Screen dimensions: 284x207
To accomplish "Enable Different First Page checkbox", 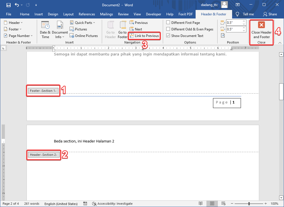I will pyautogui.click(x=168, y=23).
